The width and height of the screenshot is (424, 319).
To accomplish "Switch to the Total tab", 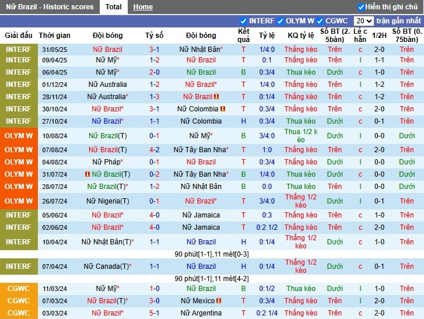I will click(114, 7).
